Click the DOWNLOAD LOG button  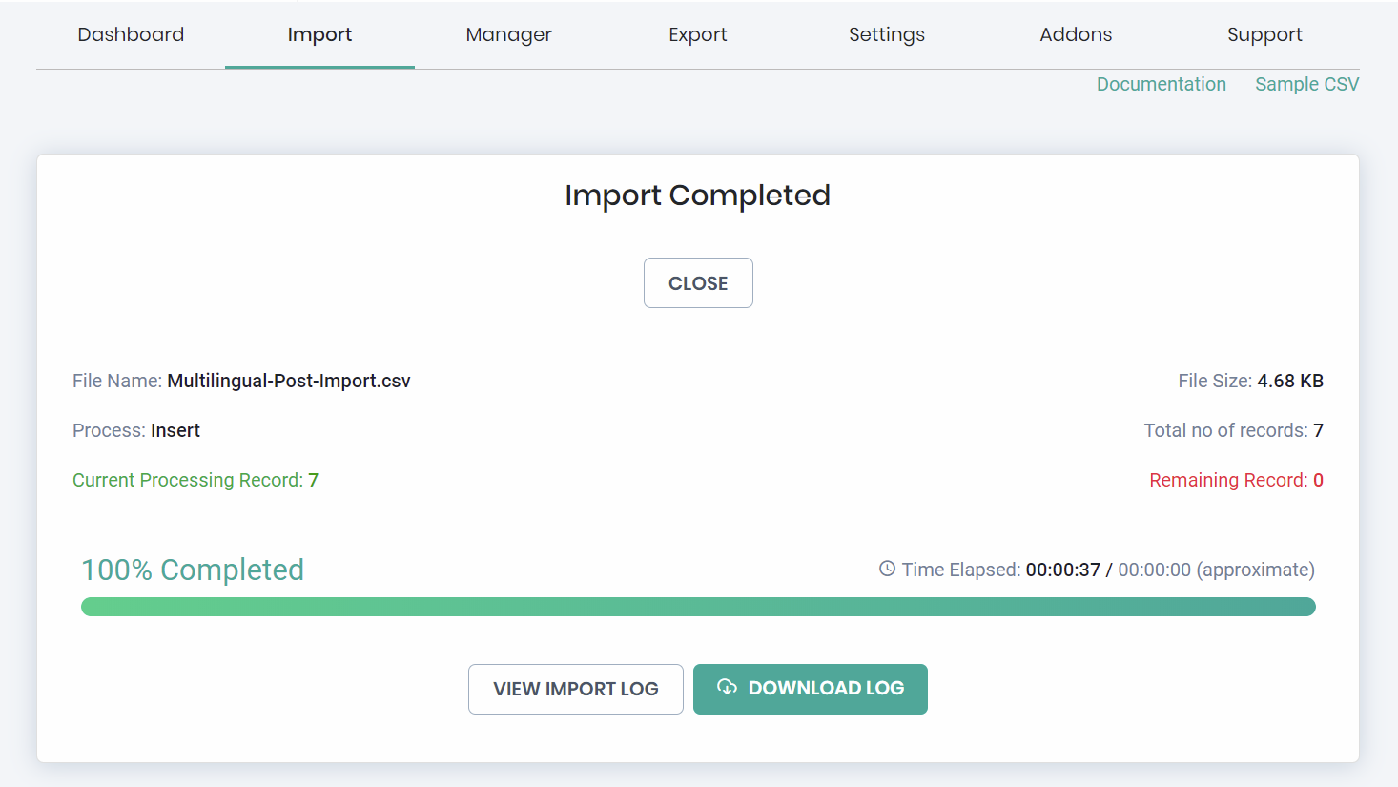pos(825,689)
